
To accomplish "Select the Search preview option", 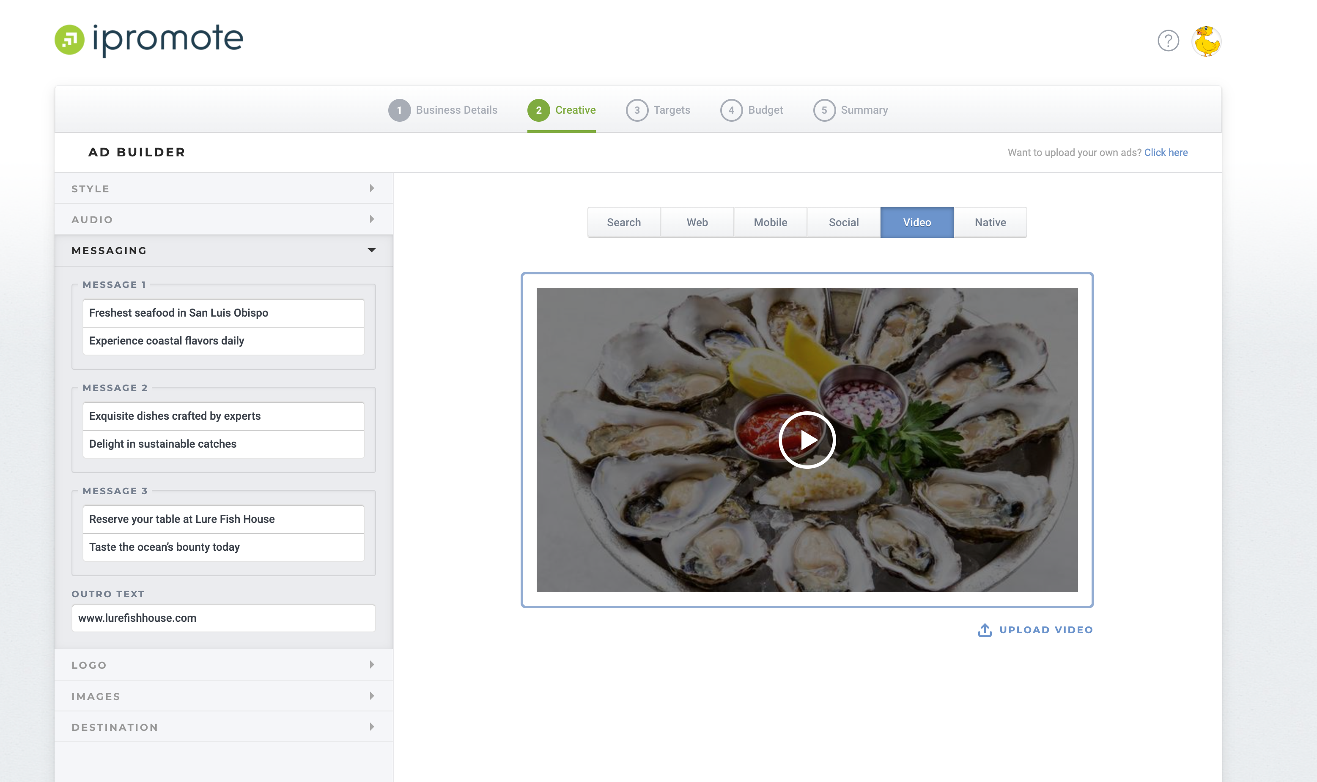I will [624, 222].
